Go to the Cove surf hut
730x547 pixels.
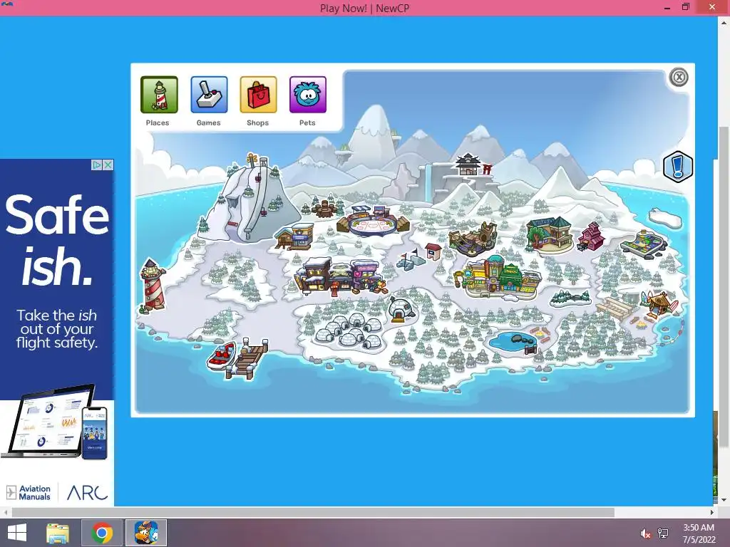pyautogui.click(x=659, y=304)
